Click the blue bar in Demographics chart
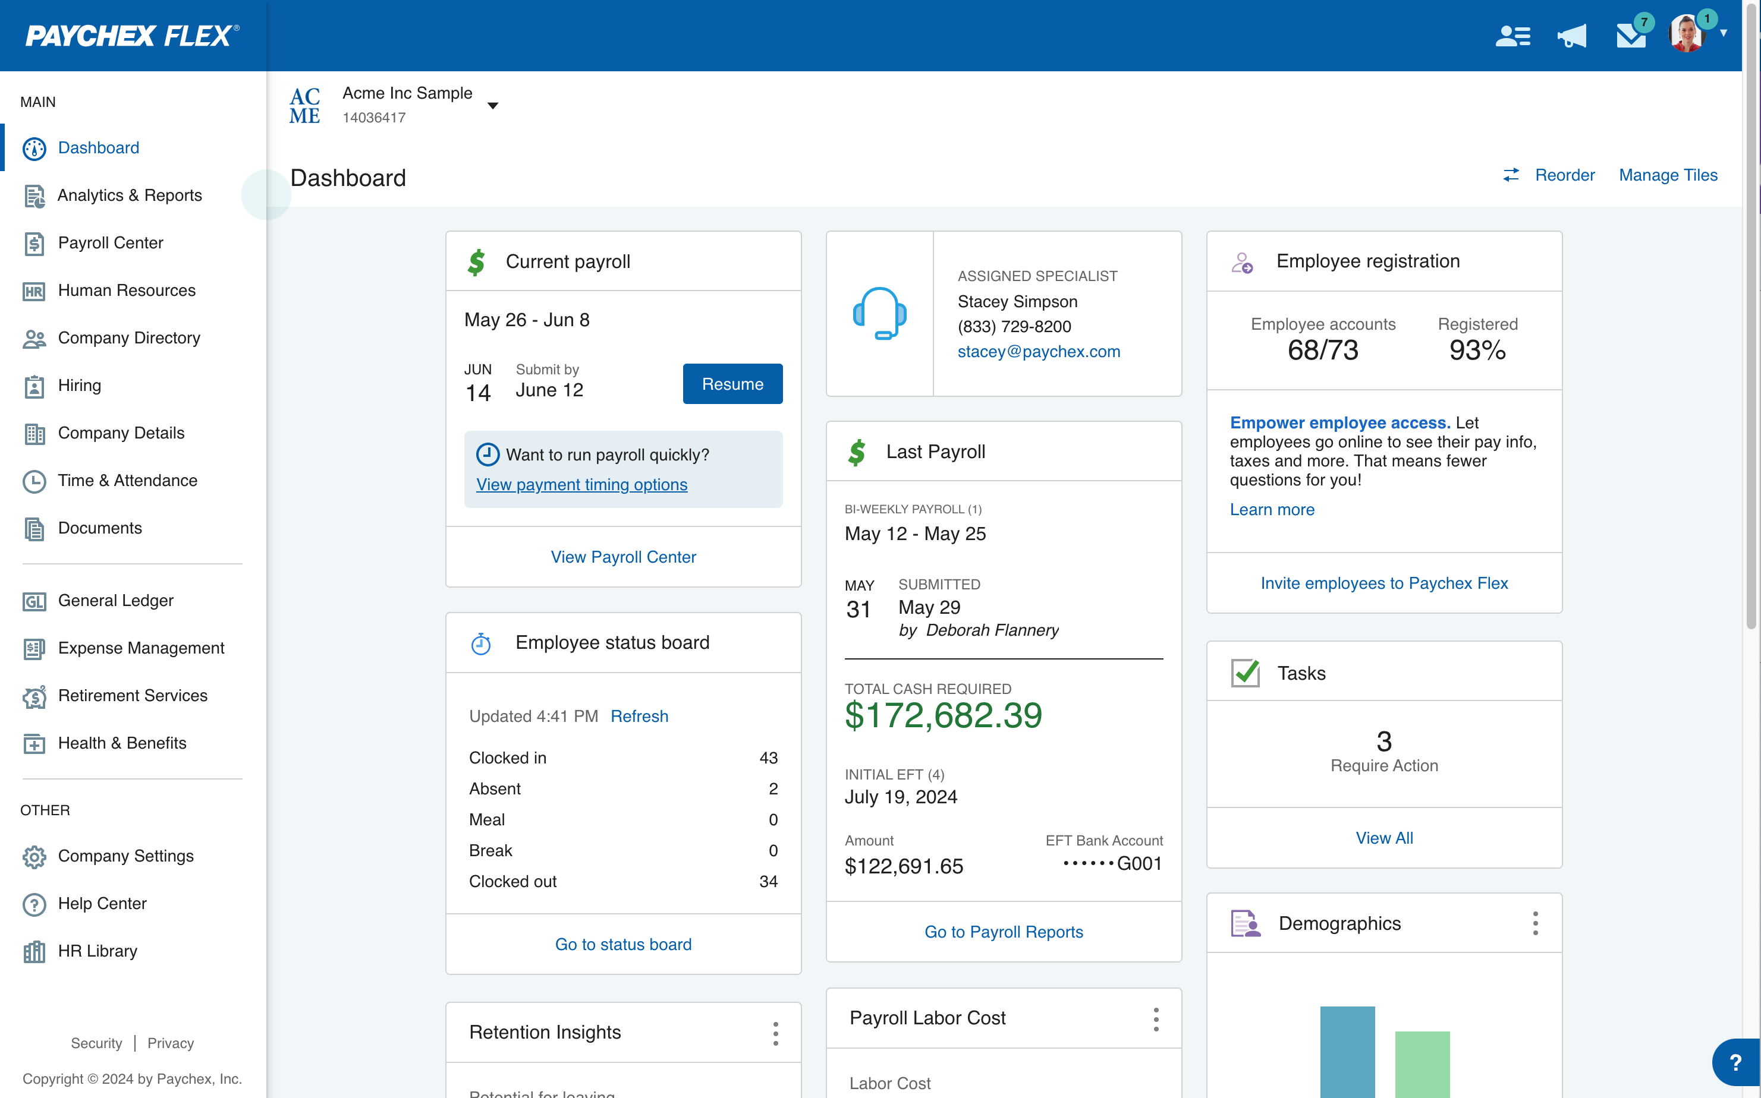This screenshot has width=1761, height=1098. pos(1347,1052)
